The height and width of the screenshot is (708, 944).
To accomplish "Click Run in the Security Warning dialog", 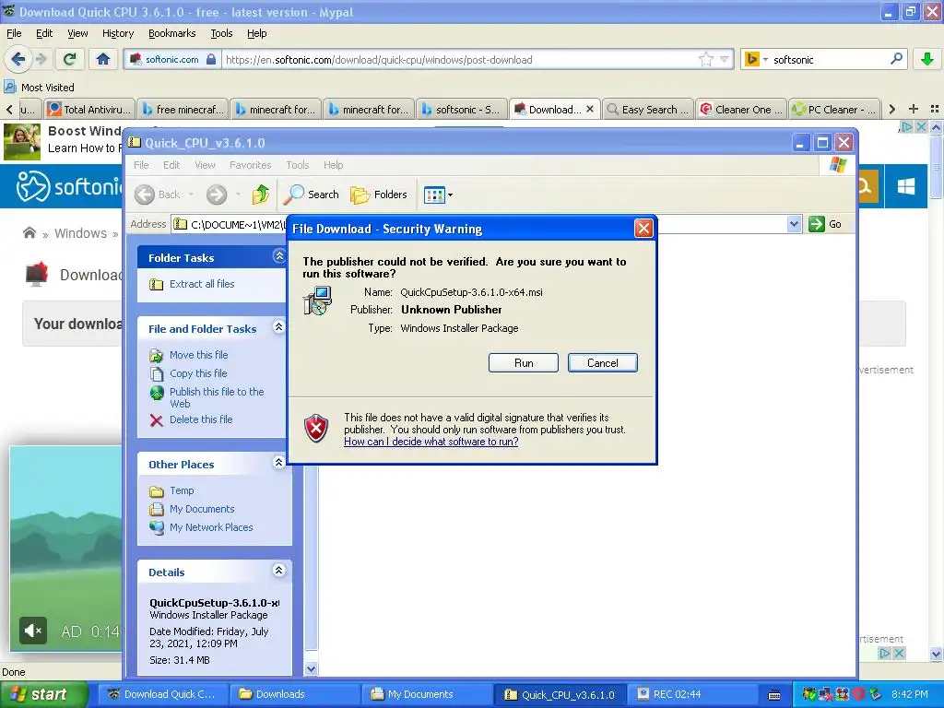I will pos(524,363).
